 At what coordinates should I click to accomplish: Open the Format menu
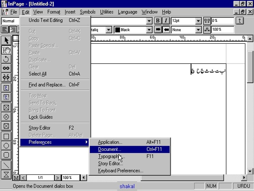tap(54, 12)
